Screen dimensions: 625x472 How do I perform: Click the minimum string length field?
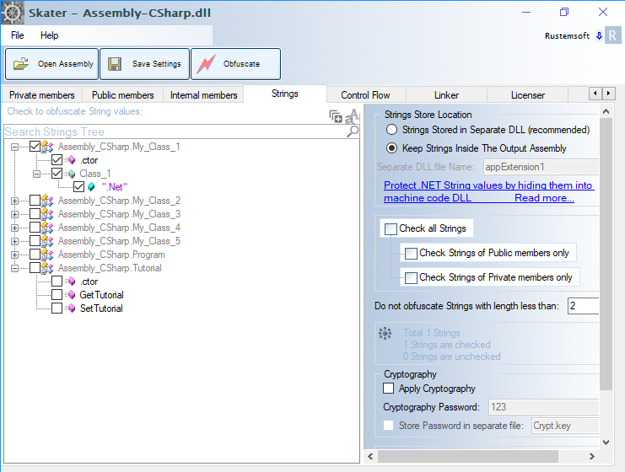(x=583, y=306)
